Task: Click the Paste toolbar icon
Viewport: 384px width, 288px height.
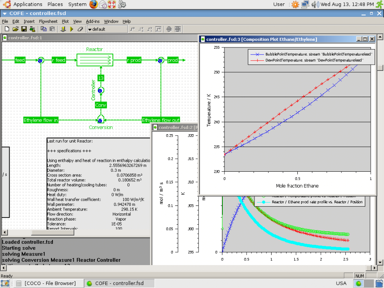Action: (52, 29)
